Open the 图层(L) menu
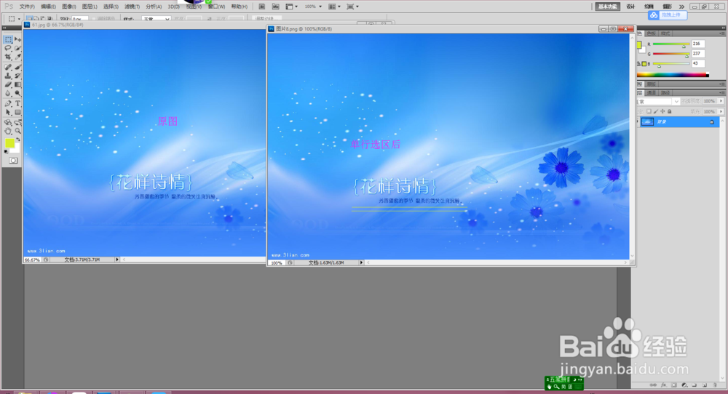The image size is (728, 394). tap(90, 7)
